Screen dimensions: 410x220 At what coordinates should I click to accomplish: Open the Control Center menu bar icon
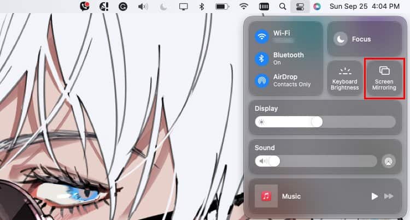[300, 7]
